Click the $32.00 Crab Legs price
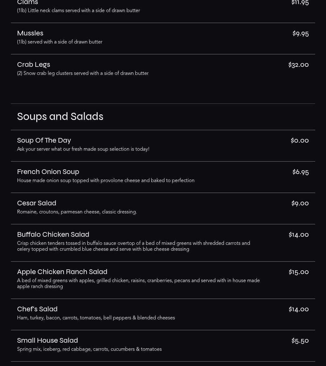This screenshot has height=366, width=326. [x=298, y=65]
